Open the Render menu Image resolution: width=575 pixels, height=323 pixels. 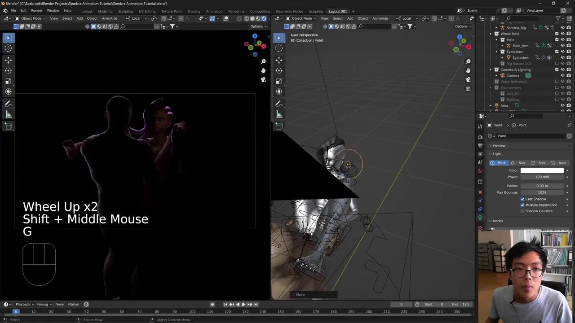(x=36, y=10)
